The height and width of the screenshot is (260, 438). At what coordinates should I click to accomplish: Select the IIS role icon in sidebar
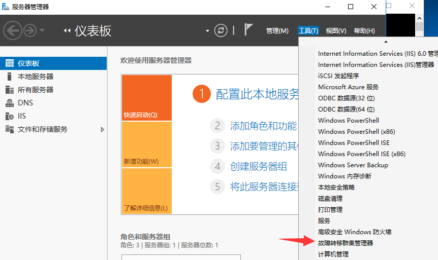click(9, 116)
